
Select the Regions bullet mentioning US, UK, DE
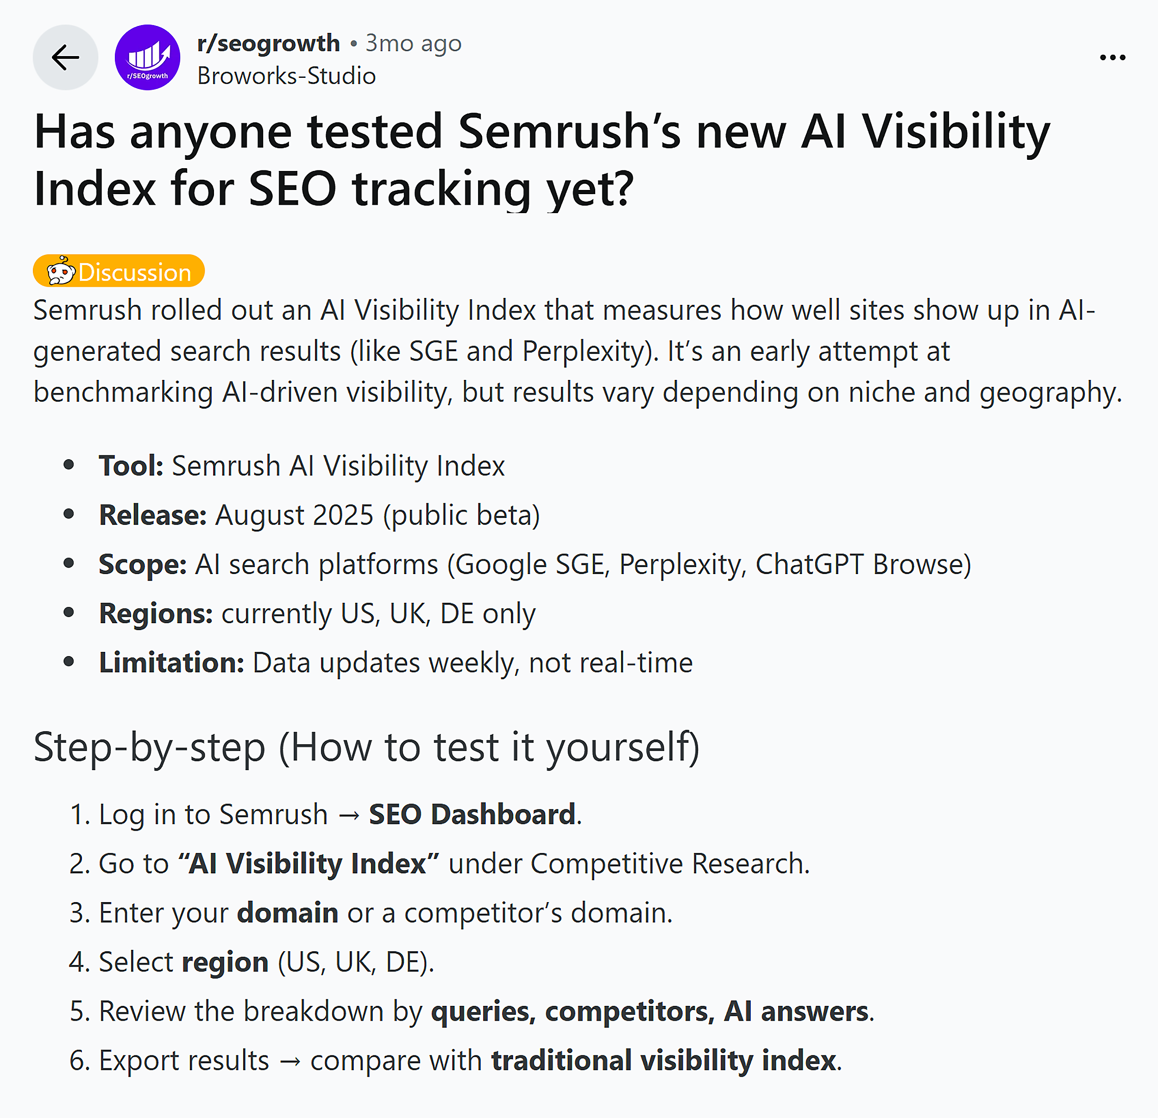[317, 613]
